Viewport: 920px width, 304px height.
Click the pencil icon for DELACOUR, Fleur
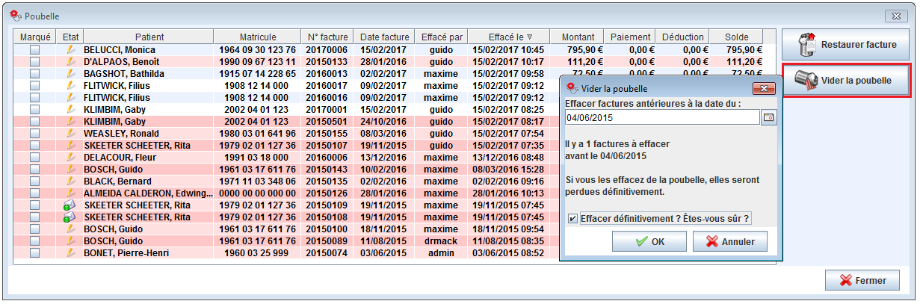pos(71,158)
